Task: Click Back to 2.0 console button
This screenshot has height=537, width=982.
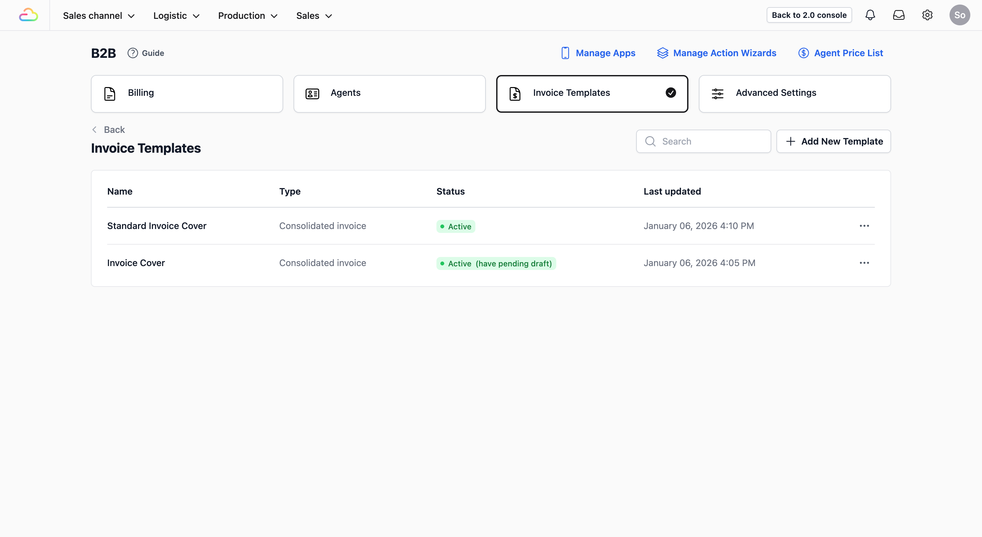Action: tap(809, 15)
